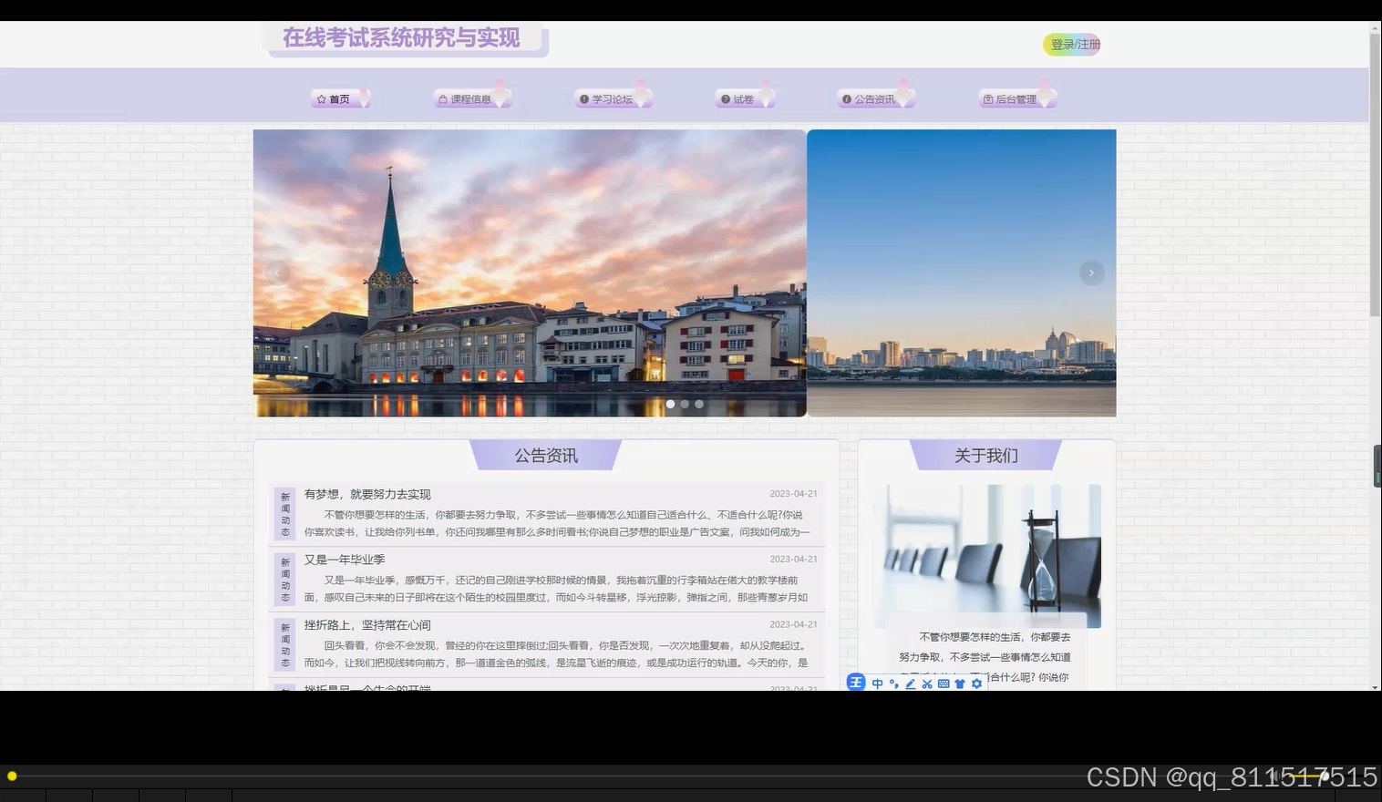Click the icon beside 后台管理
Screen dimensions: 1382x802
click(x=988, y=99)
